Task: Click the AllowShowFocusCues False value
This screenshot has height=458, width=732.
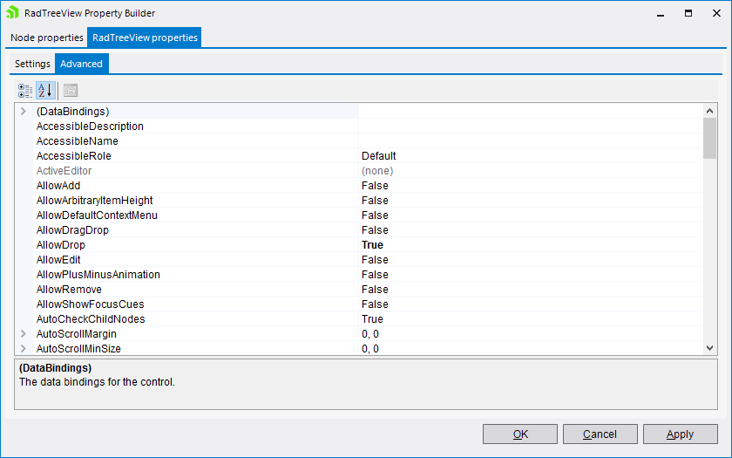Action: coord(375,304)
